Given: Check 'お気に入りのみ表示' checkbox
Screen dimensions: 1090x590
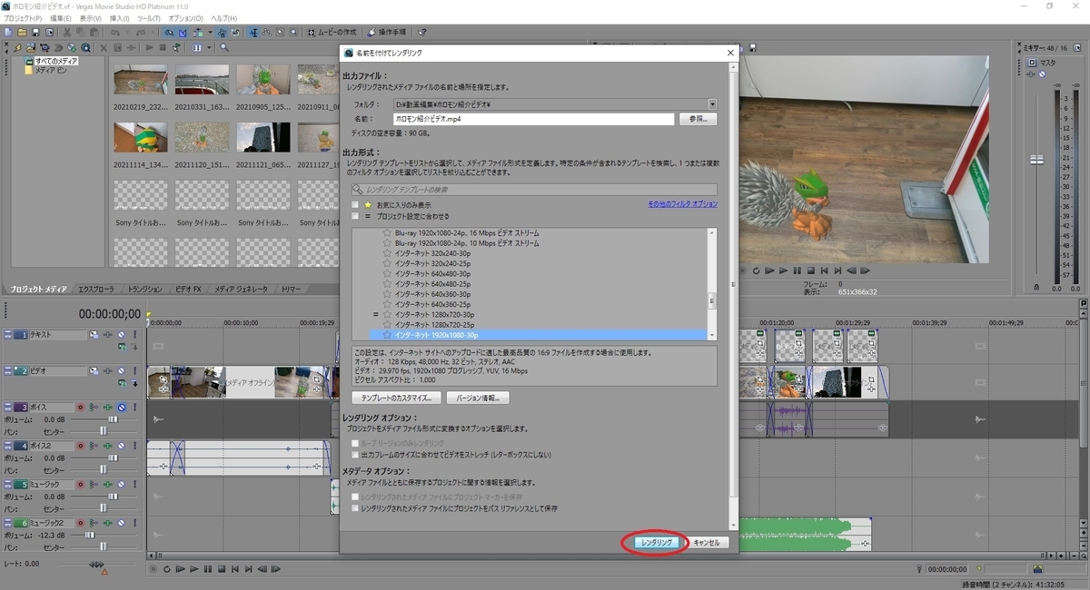Looking at the screenshot, I should [x=355, y=205].
